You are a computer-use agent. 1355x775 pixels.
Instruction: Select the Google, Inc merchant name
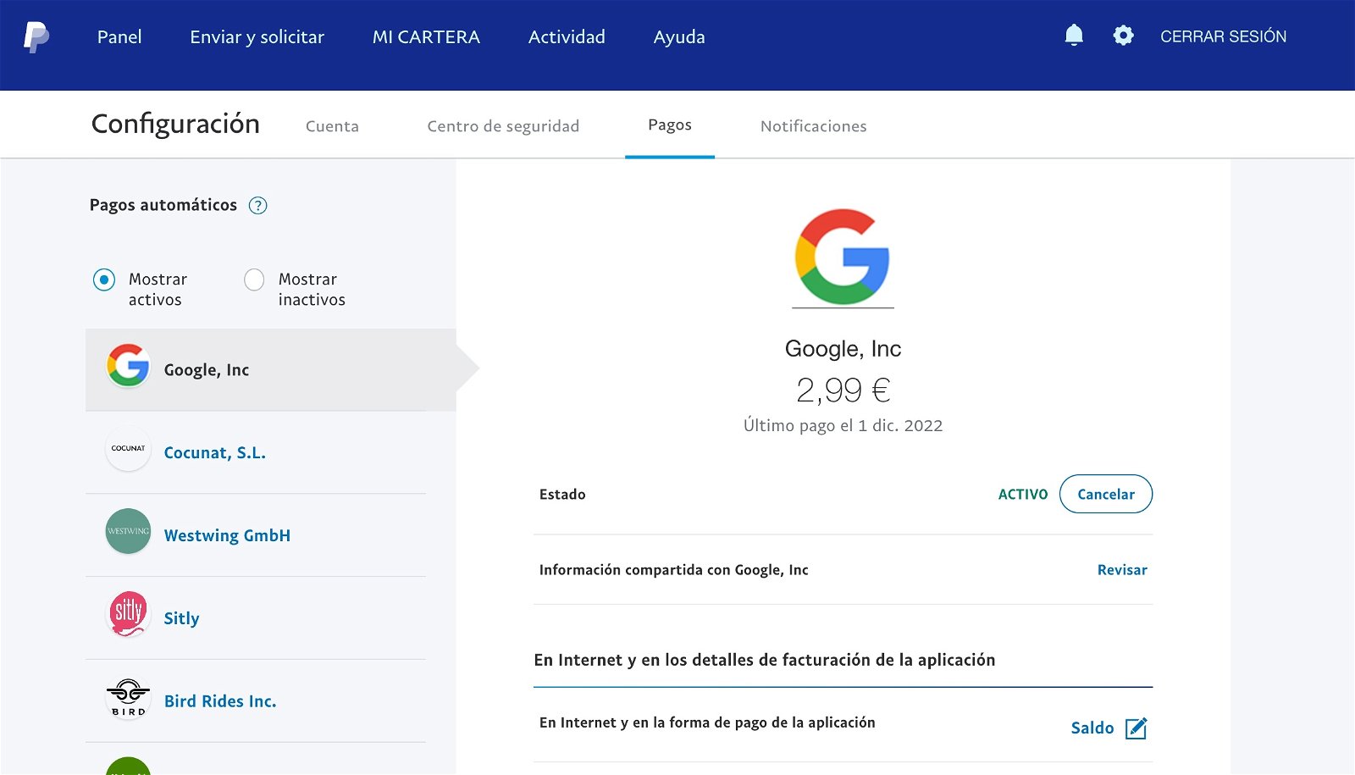coord(207,370)
